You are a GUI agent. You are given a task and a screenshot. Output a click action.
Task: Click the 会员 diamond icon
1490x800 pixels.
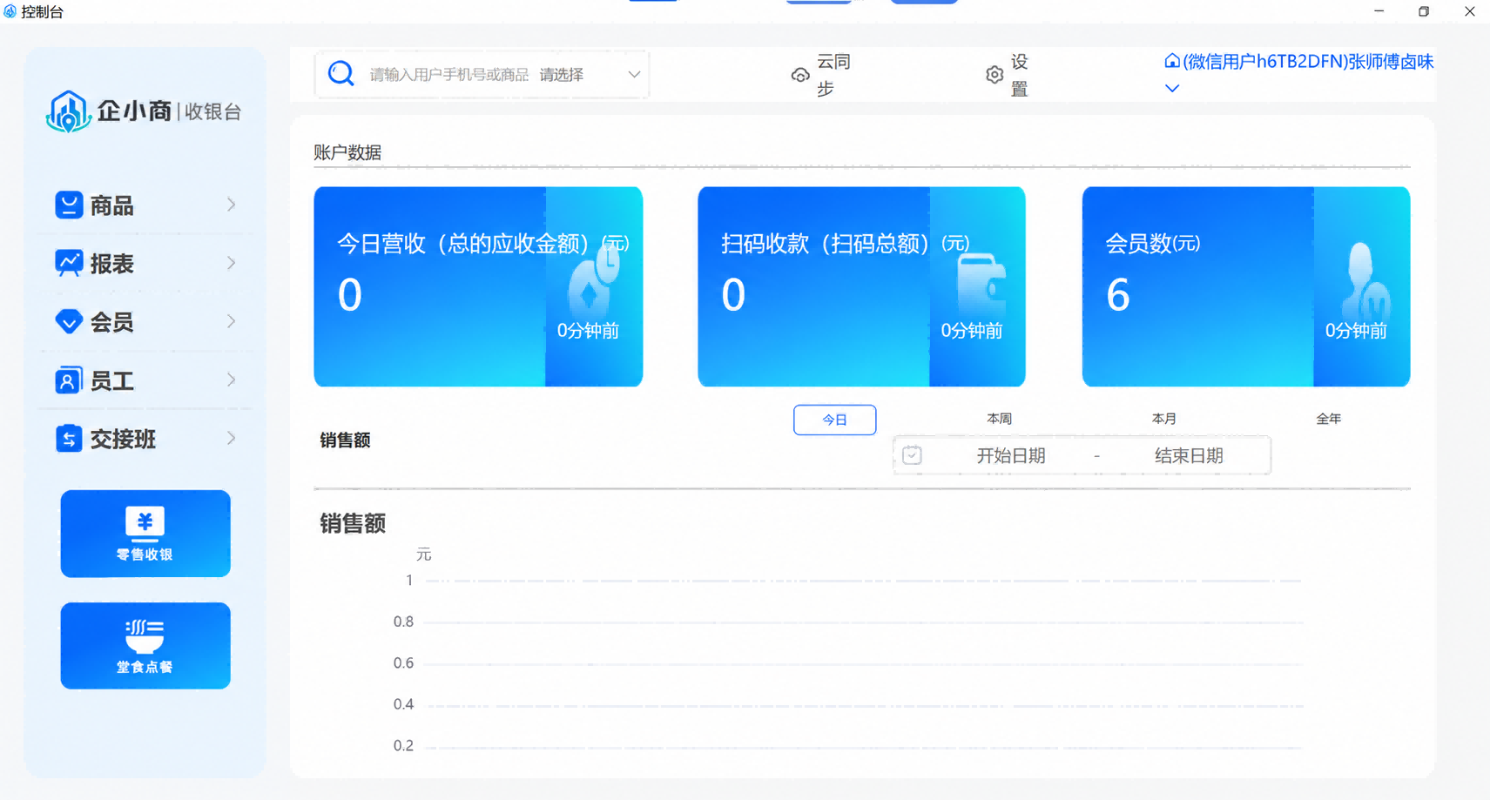pos(69,321)
